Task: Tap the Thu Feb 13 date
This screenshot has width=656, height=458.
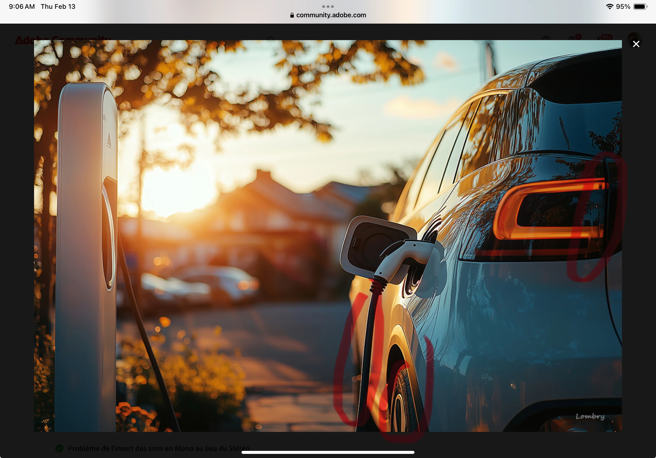Action: (58, 6)
